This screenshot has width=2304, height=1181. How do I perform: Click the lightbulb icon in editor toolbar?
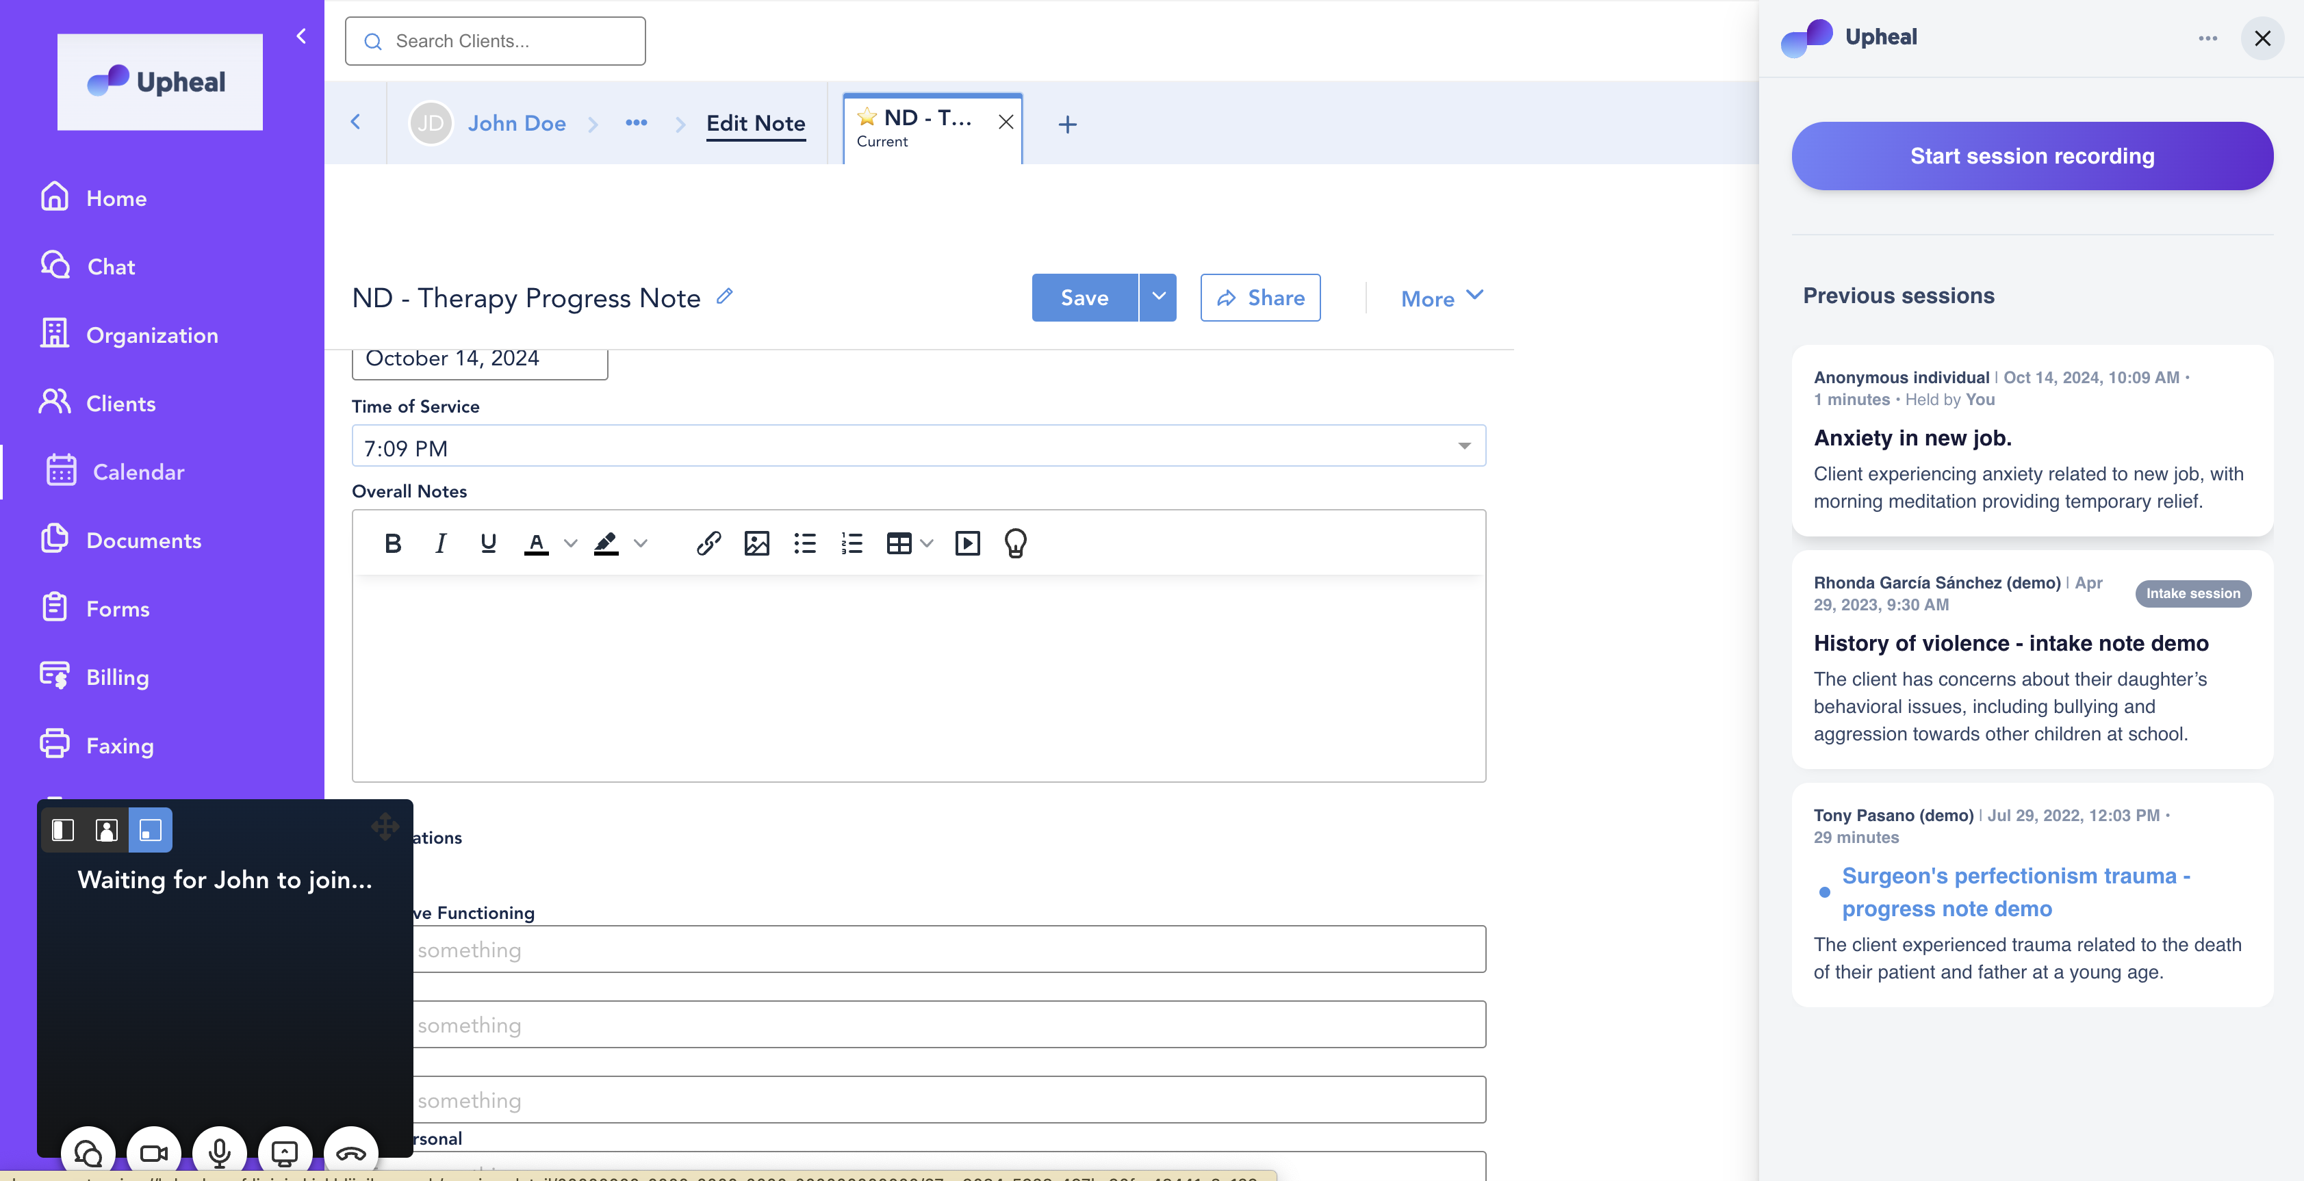coord(1015,543)
